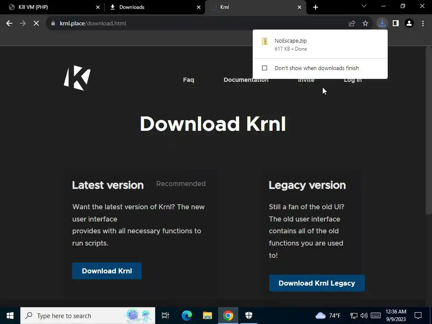Viewport: 432px width, 324px height.
Task: Click the Download Krnl page title
Action: pyautogui.click(x=213, y=124)
